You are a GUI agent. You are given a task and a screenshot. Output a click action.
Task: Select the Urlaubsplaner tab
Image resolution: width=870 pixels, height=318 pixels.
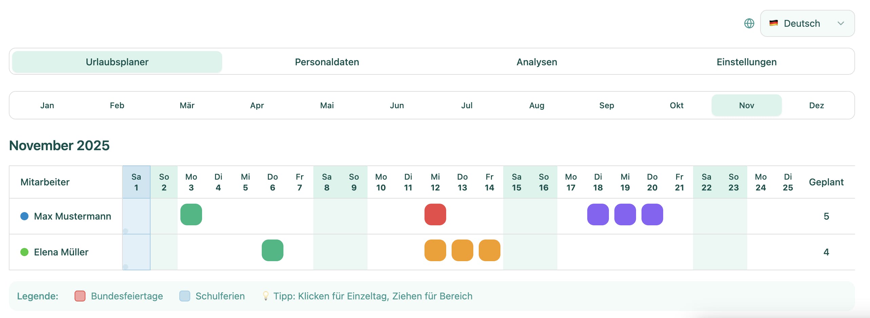click(117, 62)
